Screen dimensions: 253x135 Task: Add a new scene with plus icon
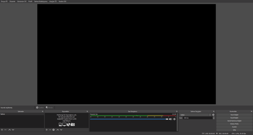[2, 130]
